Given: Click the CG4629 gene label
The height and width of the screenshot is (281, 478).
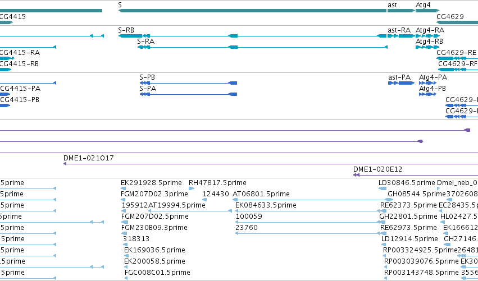Looking at the screenshot, I should [450, 16].
